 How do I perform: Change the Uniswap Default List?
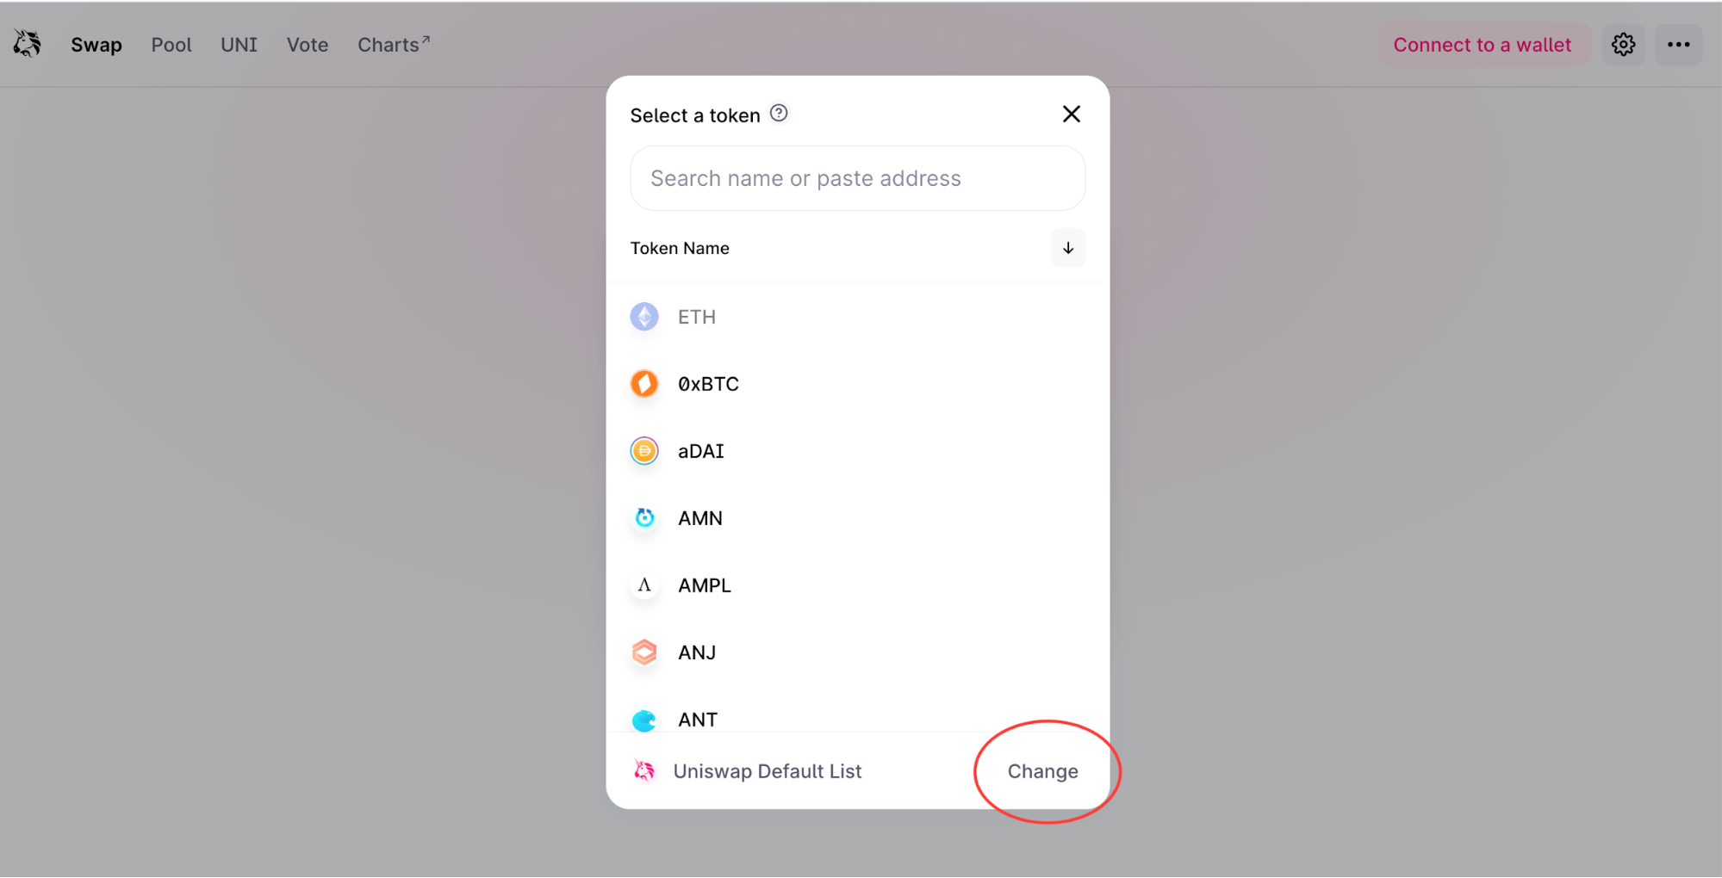click(1042, 771)
